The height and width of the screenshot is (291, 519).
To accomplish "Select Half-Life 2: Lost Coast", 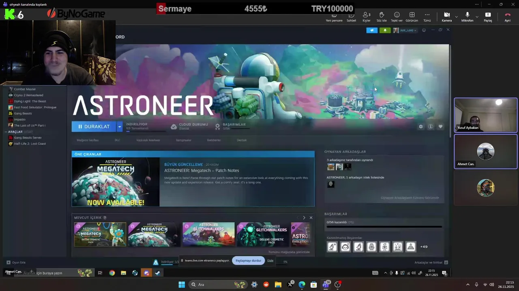I will pos(30,143).
